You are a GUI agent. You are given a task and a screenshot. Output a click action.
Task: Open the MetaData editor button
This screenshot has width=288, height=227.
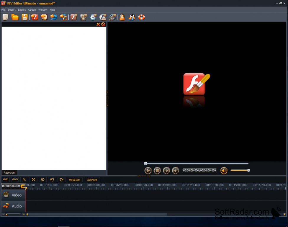(75, 180)
